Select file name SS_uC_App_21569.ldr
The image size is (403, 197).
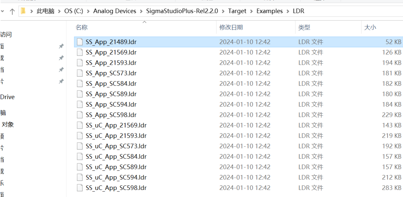[x=116, y=125]
